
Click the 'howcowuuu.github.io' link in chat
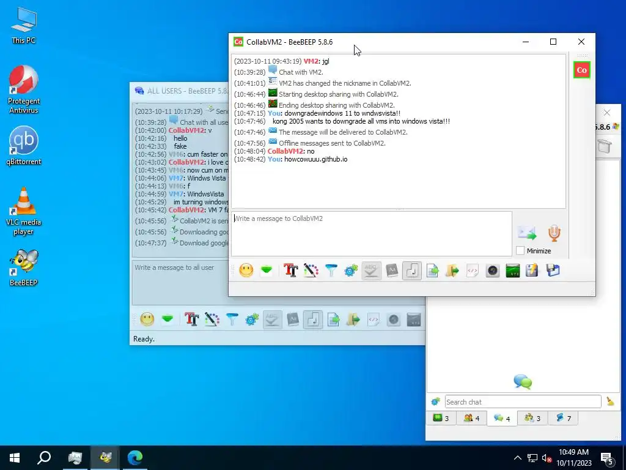coord(316,159)
